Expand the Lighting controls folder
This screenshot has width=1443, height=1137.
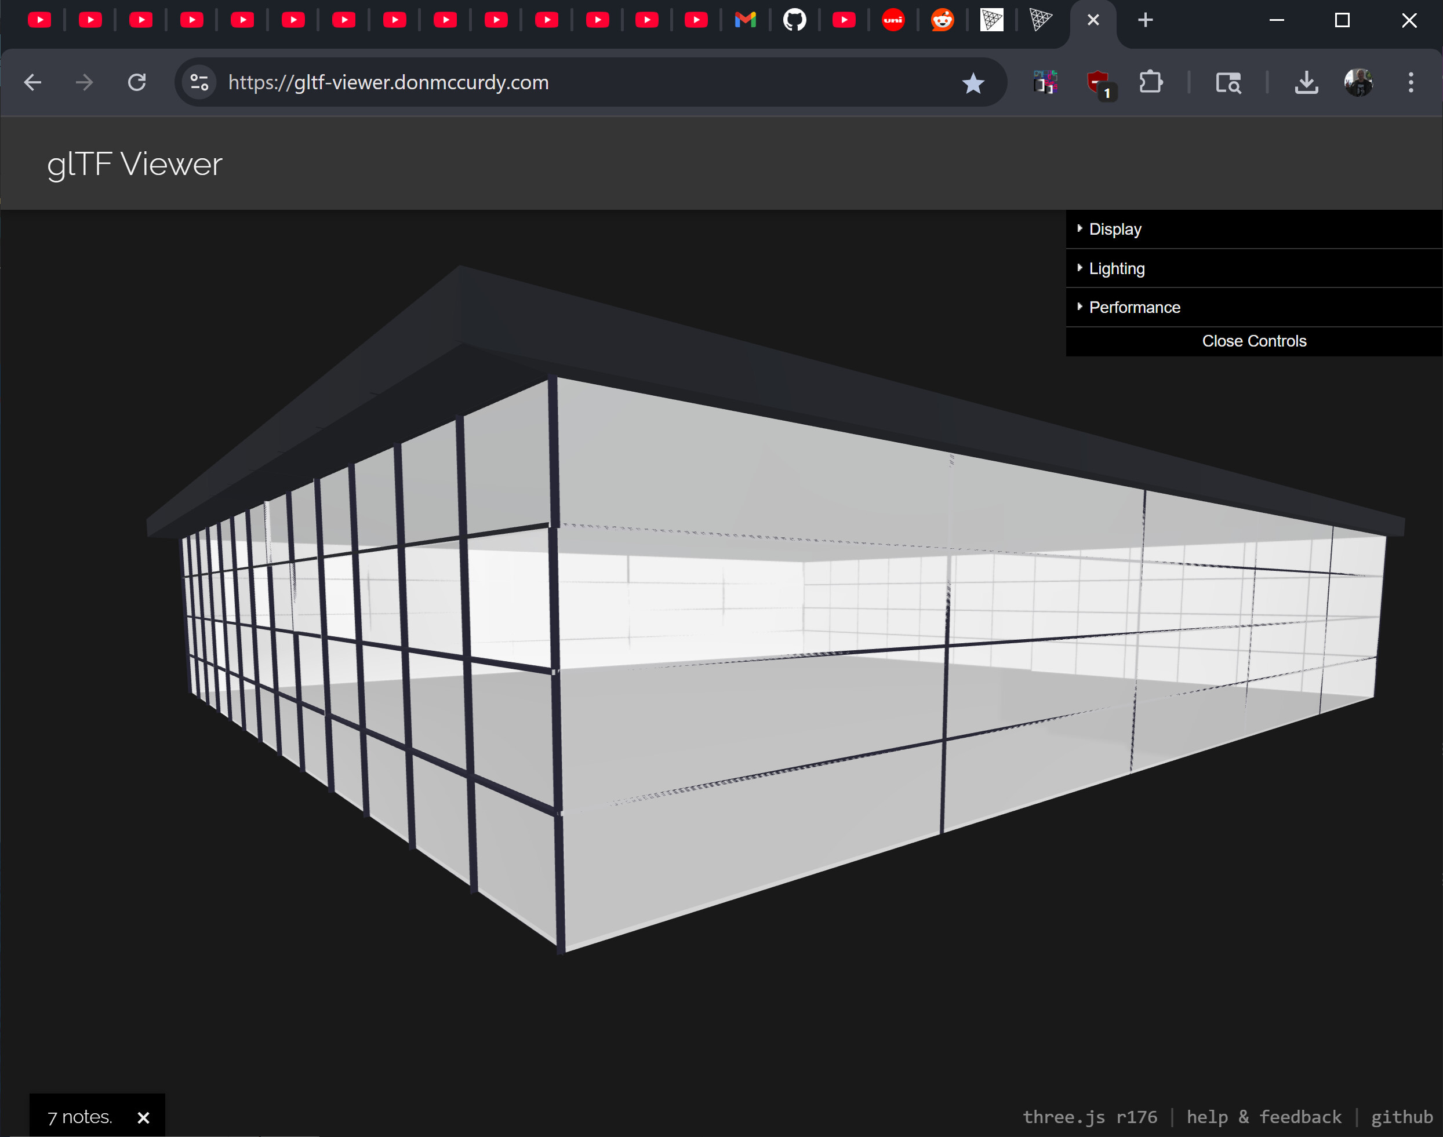(x=1254, y=269)
